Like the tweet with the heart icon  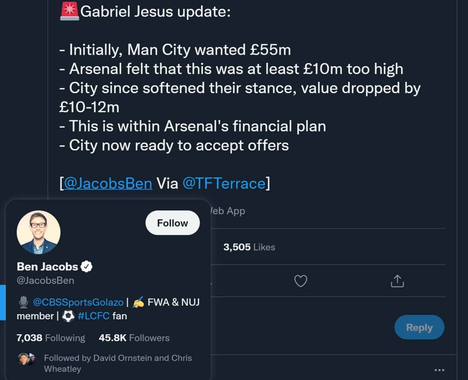click(x=301, y=281)
